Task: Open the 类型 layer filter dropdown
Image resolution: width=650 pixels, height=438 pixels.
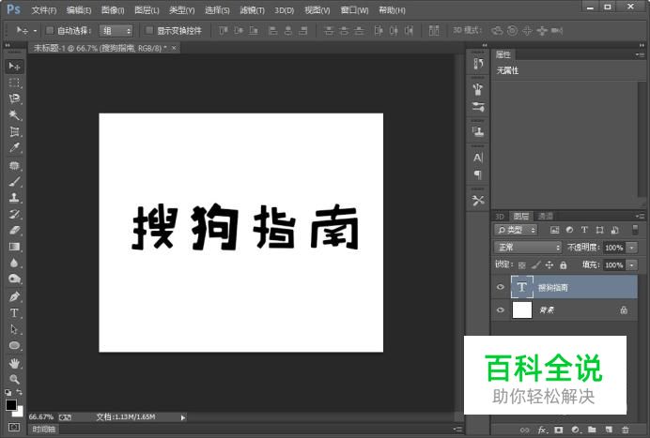Action: (516, 230)
